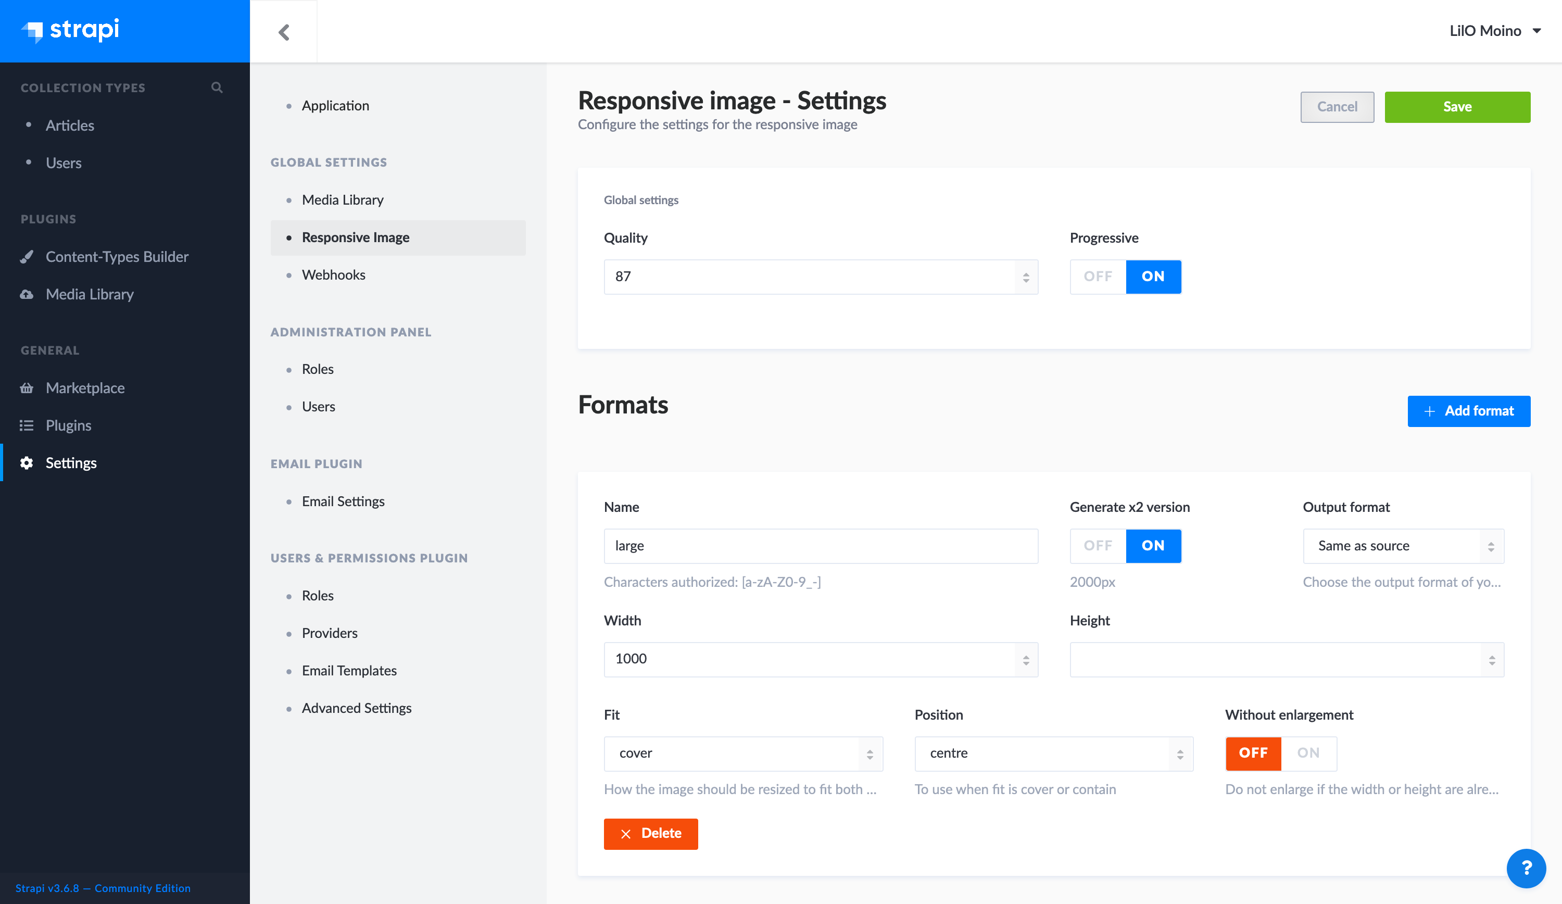
Task: Click the Content-Types Builder paintbrush icon
Action: pyautogui.click(x=27, y=257)
